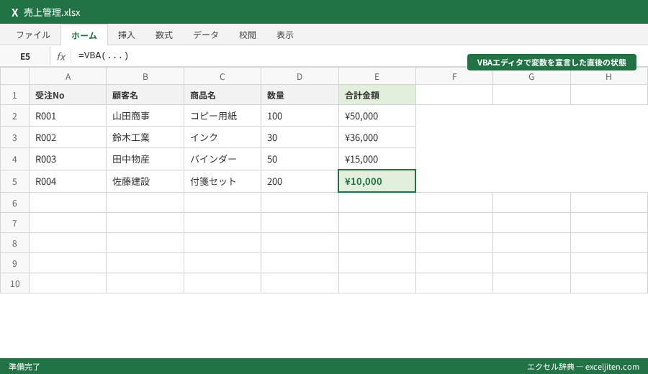Image resolution: width=648 pixels, height=374 pixels.
Task: Select the インク cell
Action: (x=222, y=137)
